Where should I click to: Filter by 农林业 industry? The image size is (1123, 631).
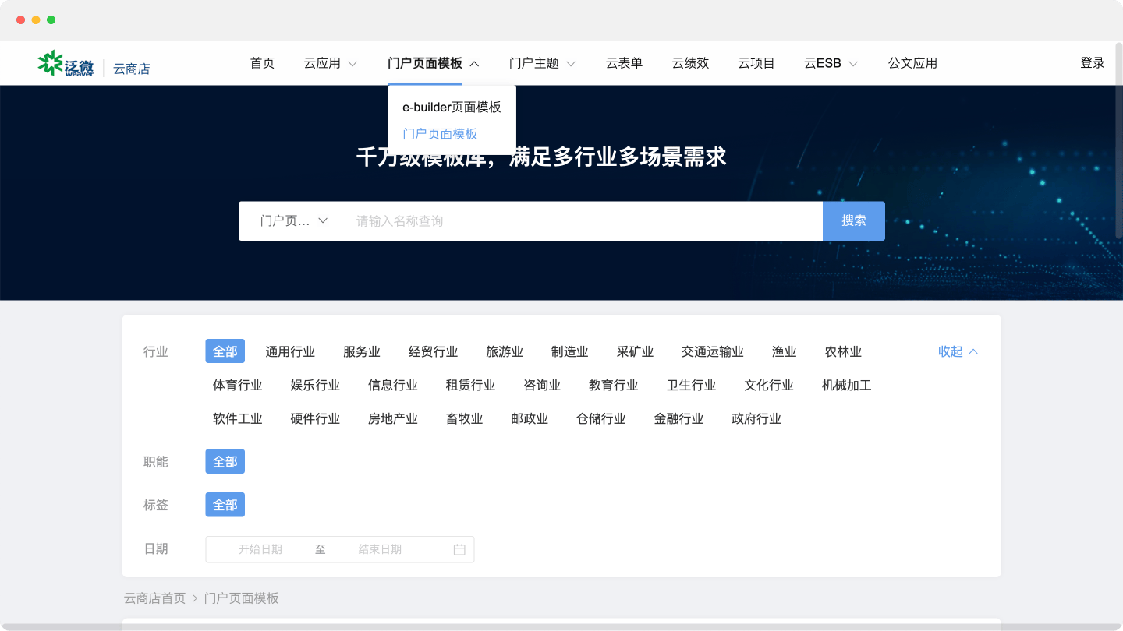click(x=843, y=352)
